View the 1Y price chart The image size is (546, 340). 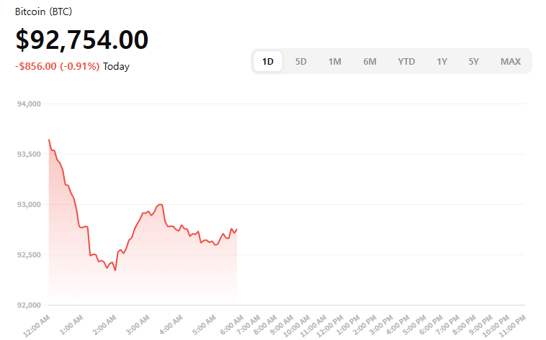tap(442, 62)
